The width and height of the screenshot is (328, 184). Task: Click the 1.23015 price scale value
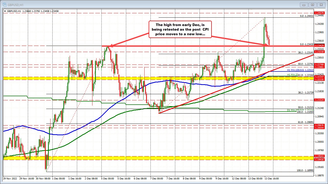pos(320,57)
